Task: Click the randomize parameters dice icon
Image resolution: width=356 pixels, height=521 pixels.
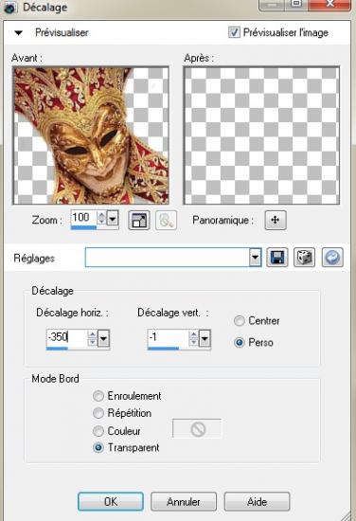Action: [304, 258]
